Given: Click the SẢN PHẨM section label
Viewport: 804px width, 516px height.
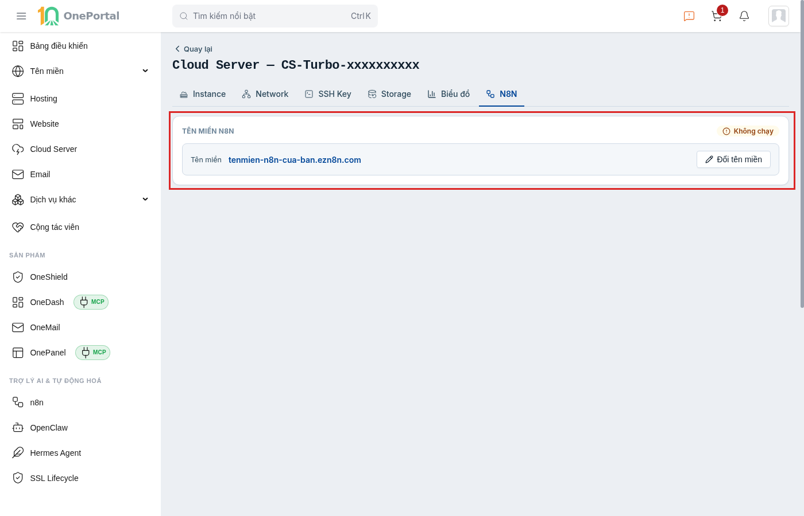Looking at the screenshot, I should point(27,255).
